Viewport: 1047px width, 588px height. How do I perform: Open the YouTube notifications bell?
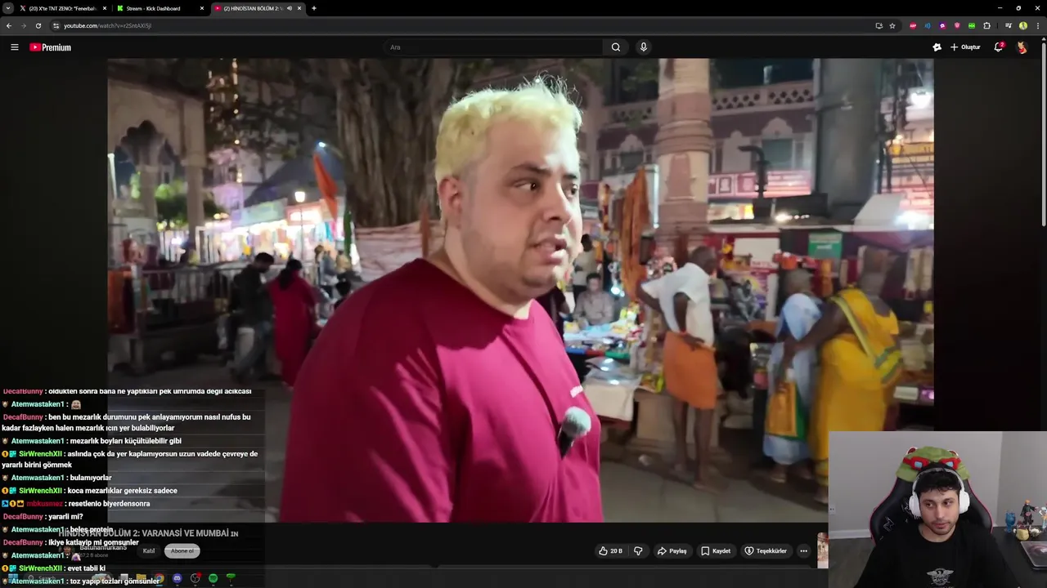pos(998,47)
